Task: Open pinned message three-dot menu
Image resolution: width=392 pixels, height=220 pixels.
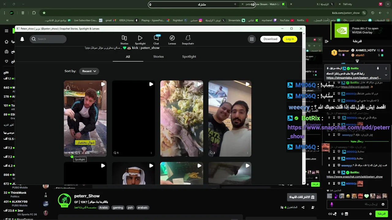Action: (386, 68)
